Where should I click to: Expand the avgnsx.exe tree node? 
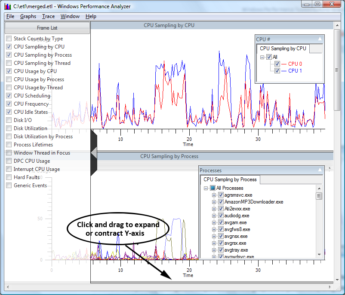(x=214, y=236)
